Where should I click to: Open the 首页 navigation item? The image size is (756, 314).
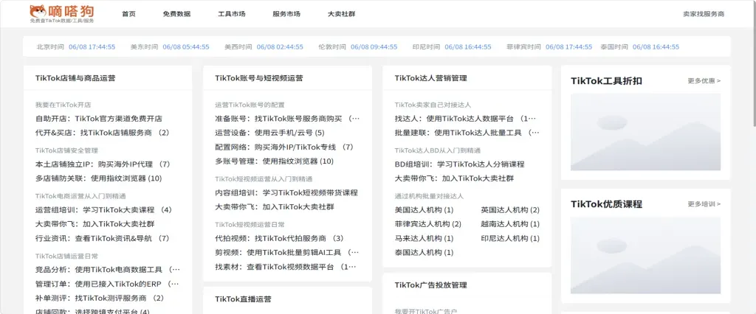point(128,14)
